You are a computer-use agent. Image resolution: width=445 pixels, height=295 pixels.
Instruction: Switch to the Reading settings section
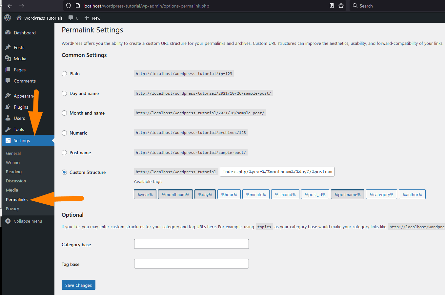[13, 172]
